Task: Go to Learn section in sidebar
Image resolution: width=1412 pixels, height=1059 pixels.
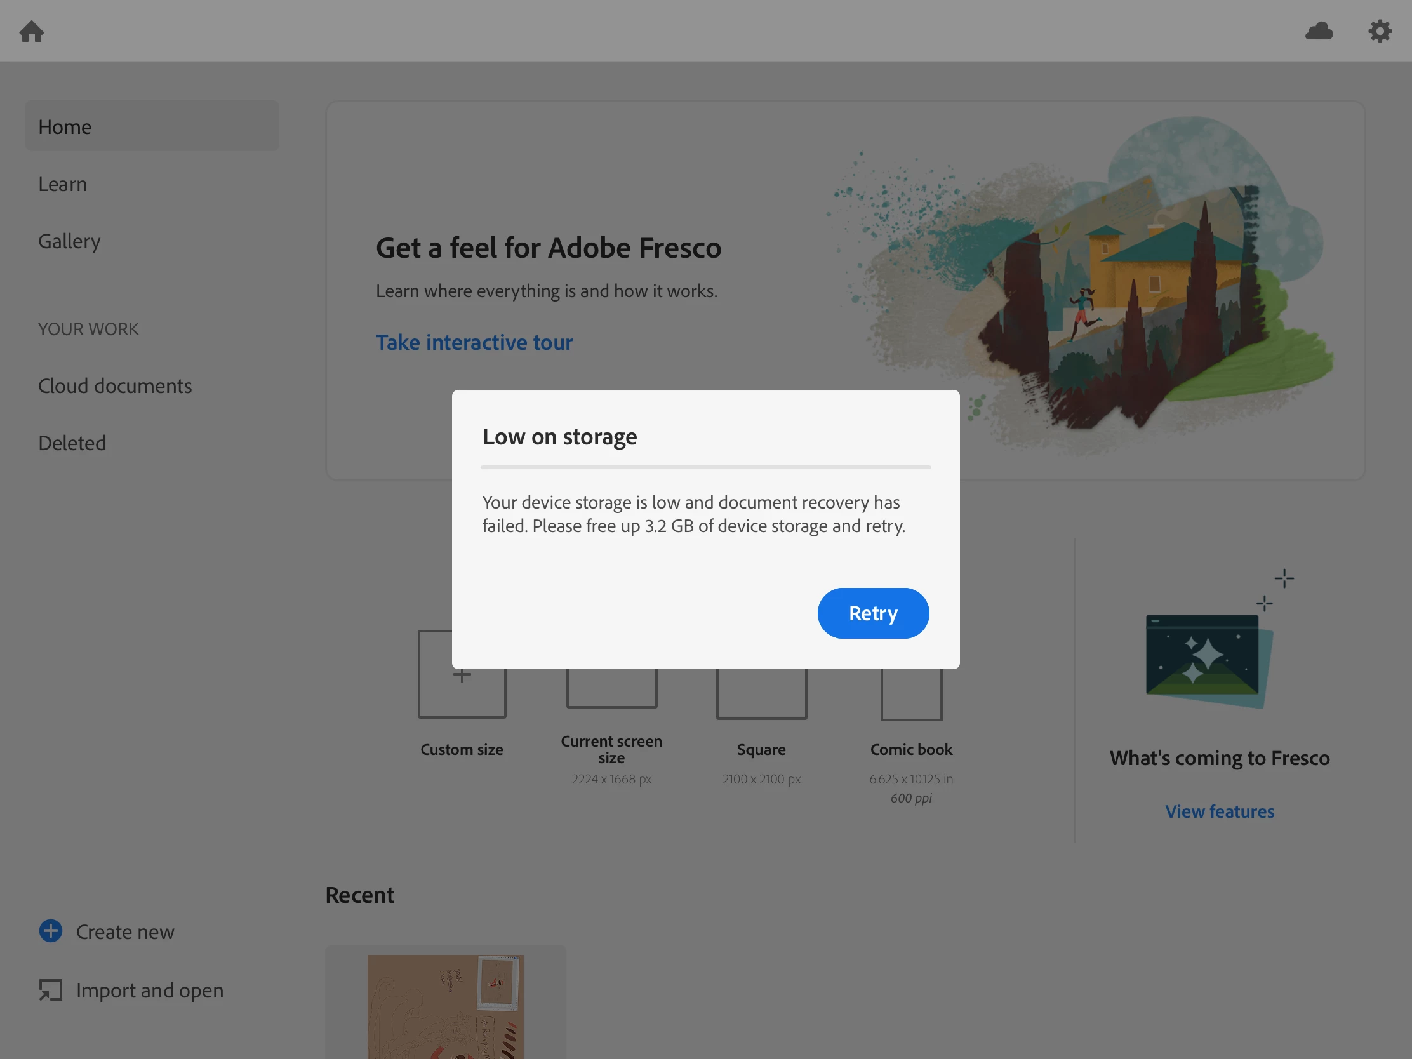Action: (63, 185)
